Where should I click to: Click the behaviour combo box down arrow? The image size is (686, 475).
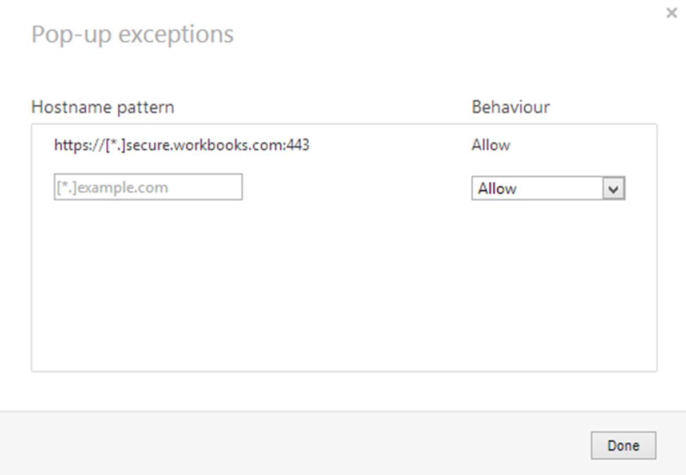614,189
